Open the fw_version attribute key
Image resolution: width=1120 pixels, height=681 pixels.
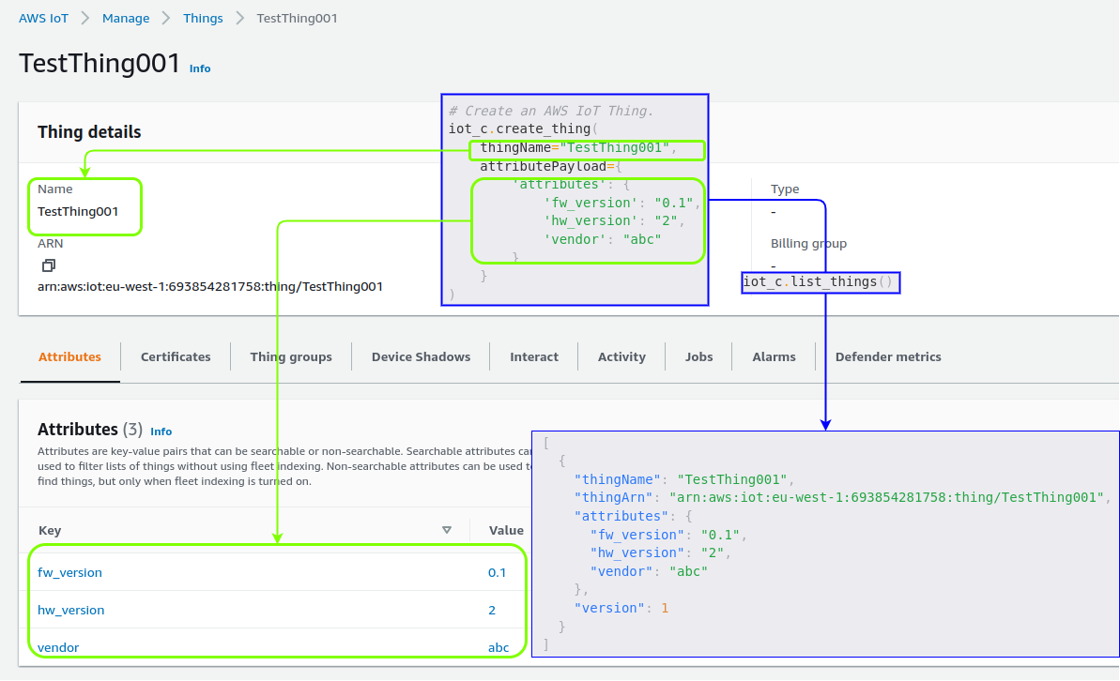70,572
